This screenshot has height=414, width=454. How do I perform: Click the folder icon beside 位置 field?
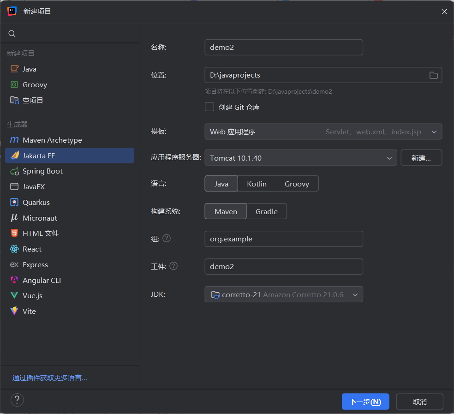433,75
